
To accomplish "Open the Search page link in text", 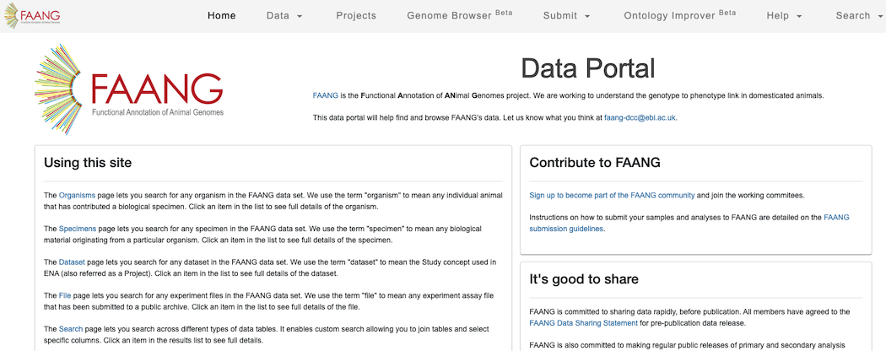I will pos(71,329).
